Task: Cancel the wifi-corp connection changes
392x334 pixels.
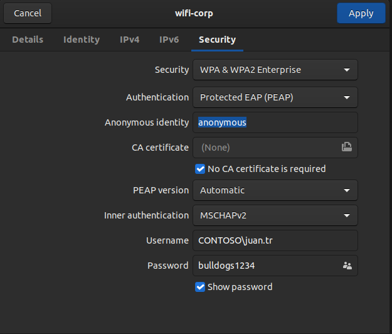Action: 28,13
